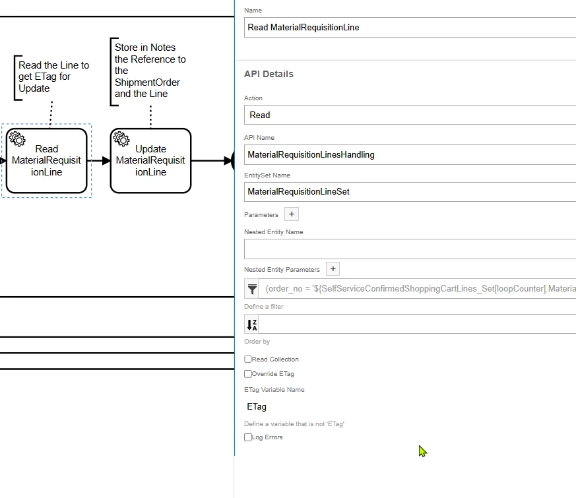Select the Update MaterialRequisitionLine task box
Screen dimensions: 576x498
click(x=150, y=160)
